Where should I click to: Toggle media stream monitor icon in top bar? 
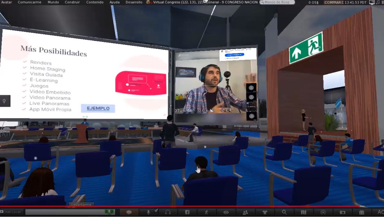coord(372,3)
